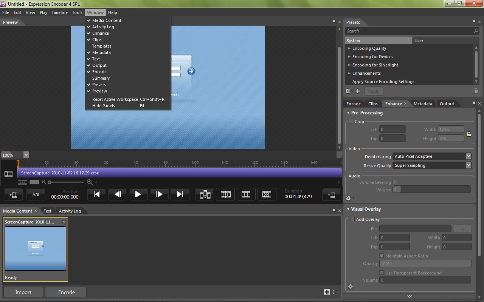Image resolution: width=484 pixels, height=302 pixels.
Task: Click the timeline zoom slider
Action: (66, 182)
